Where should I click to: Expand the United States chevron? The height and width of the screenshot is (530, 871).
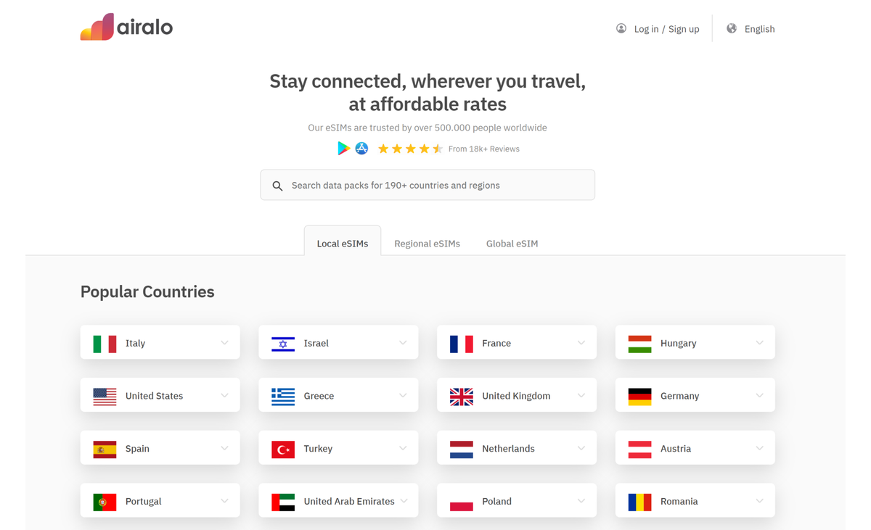tap(224, 396)
